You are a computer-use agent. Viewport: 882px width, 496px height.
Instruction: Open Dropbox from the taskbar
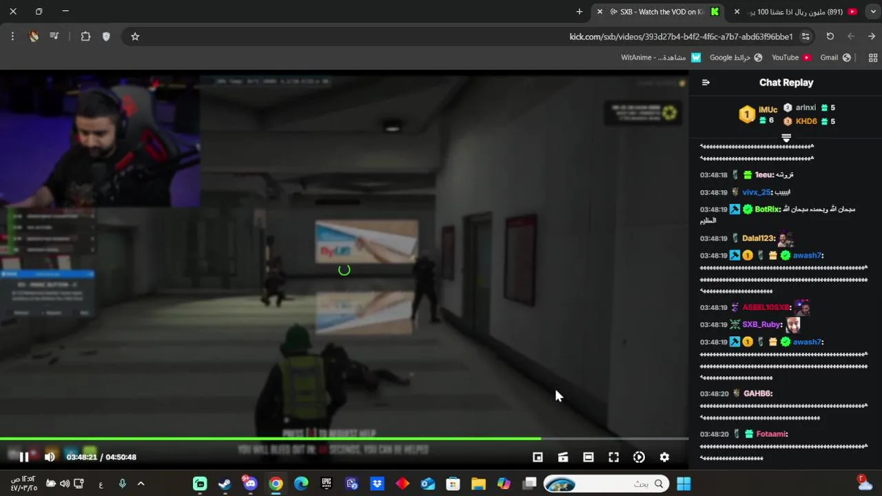point(377,484)
